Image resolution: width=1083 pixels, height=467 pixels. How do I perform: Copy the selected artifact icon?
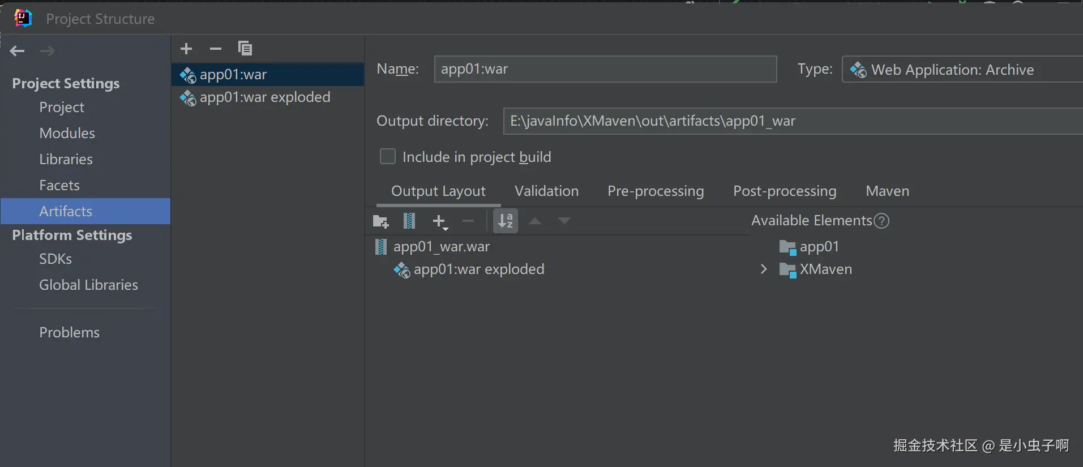[245, 49]
